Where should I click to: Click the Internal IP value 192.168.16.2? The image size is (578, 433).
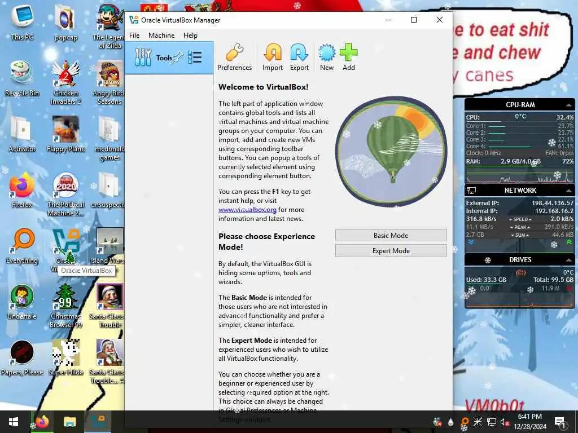[554, 211]
